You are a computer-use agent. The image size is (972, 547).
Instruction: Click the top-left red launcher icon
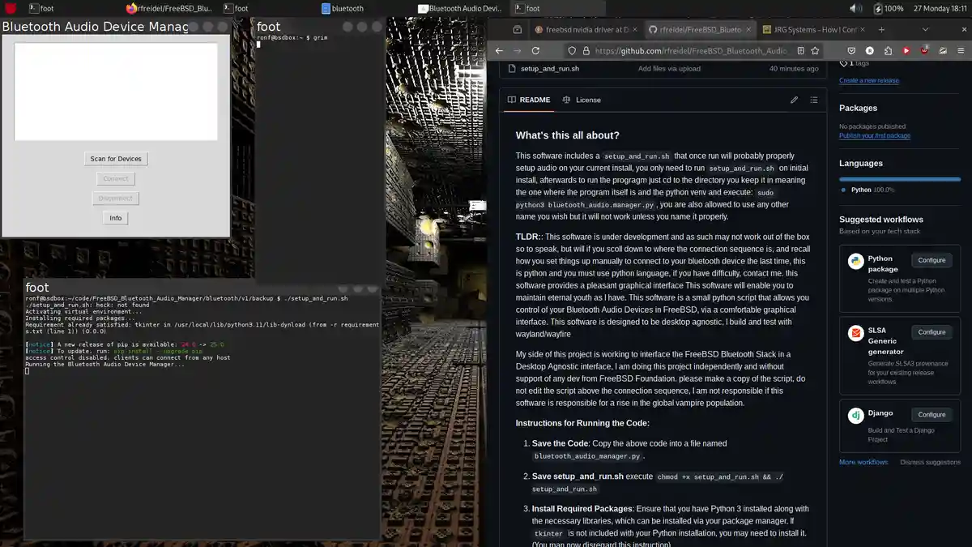[10, 8]
